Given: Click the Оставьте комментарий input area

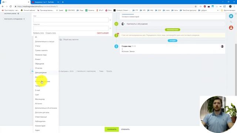Looking at the screenshot, I should (x=172, y=17).
